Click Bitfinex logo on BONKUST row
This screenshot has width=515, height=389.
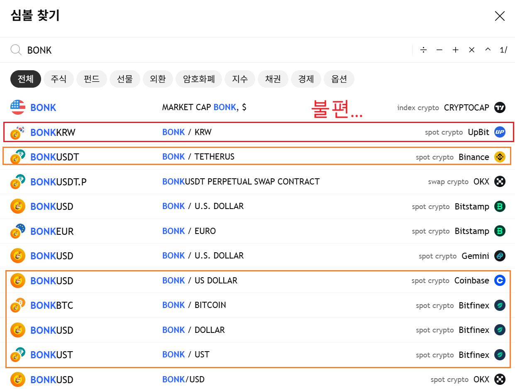[x=500, y=355]
